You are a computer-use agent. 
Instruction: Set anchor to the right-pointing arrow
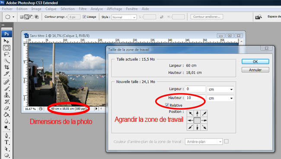pyautogui.click(x=204, y=120)
